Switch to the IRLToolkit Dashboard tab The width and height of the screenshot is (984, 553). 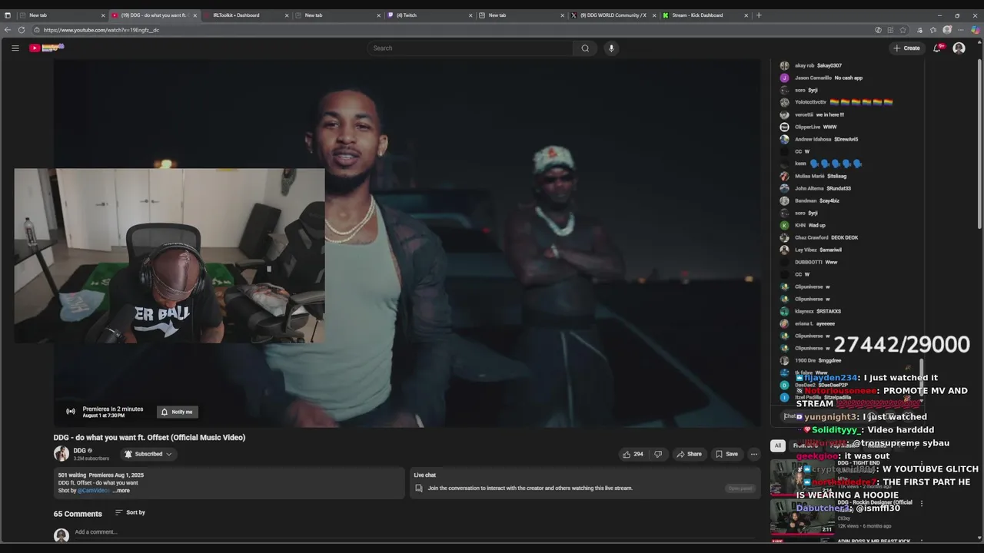tap(246, 15)
